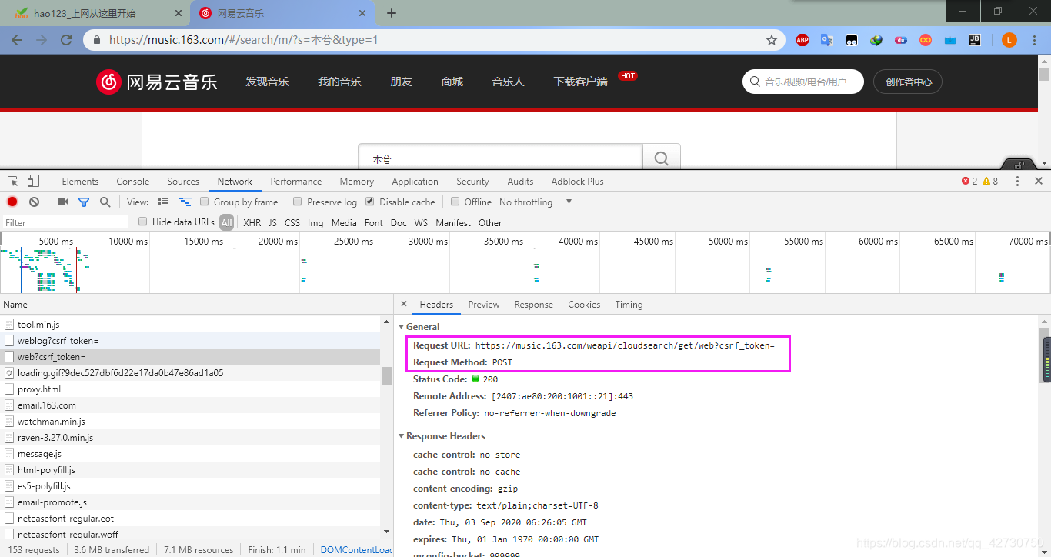
Task: Uncheck the Disable cache checkbox
Action: tap(370, 202)
